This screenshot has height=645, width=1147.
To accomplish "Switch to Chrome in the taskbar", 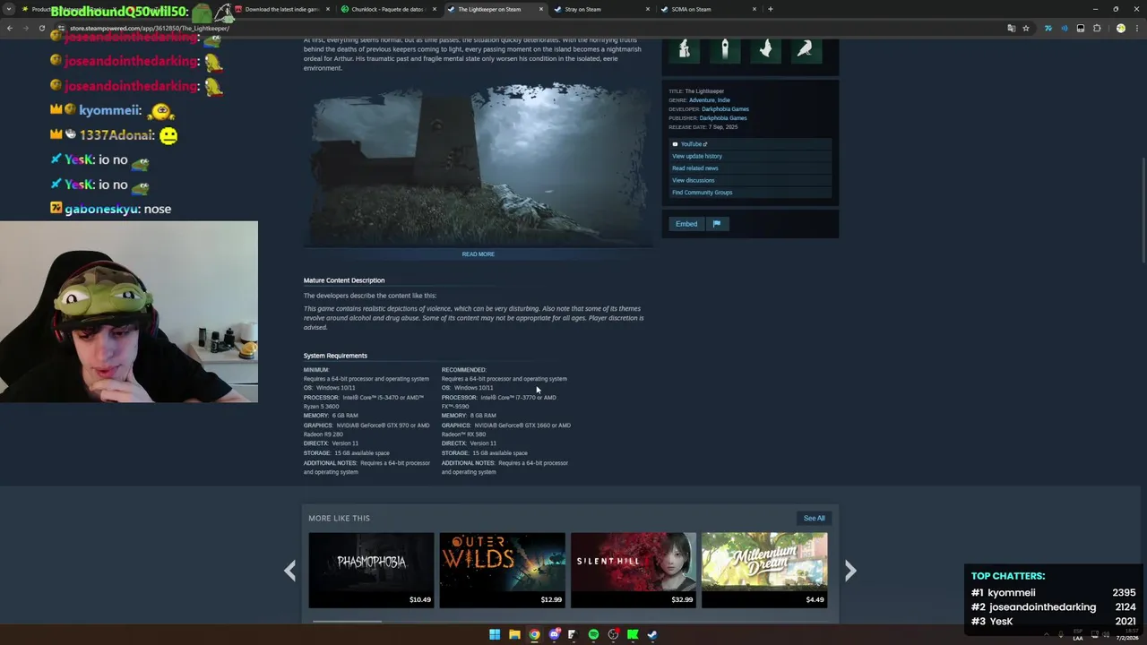I will tap(534, 634).
